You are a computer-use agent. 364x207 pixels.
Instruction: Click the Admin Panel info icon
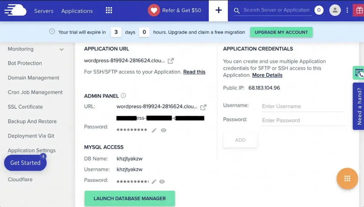pos(123,96)
